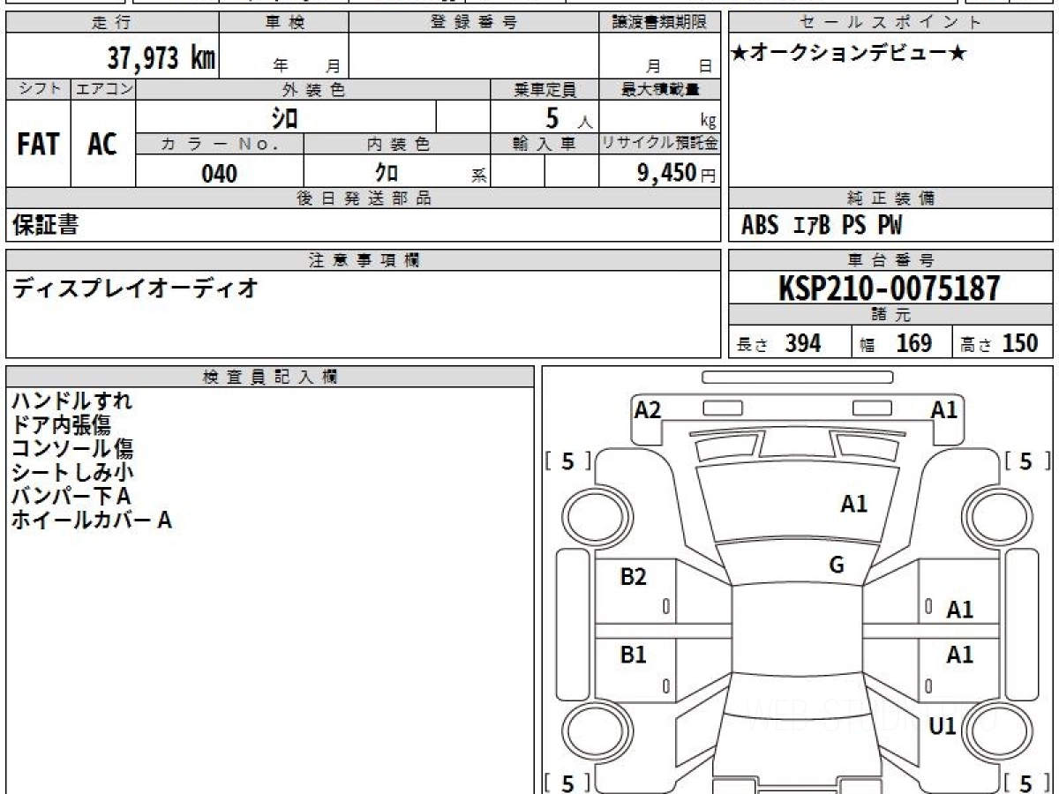This screenshot has height=794, width=1059.
Task: Select the length value 長さ 394
Action: coord(779,343)
